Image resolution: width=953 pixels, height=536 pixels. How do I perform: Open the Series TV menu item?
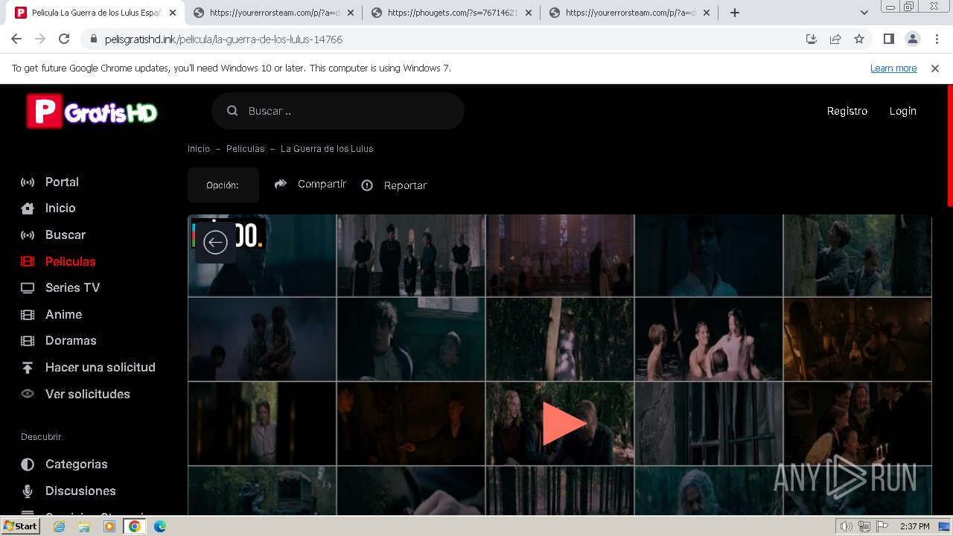click(72, 288)
